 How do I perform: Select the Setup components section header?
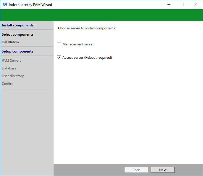pos(17,51)
